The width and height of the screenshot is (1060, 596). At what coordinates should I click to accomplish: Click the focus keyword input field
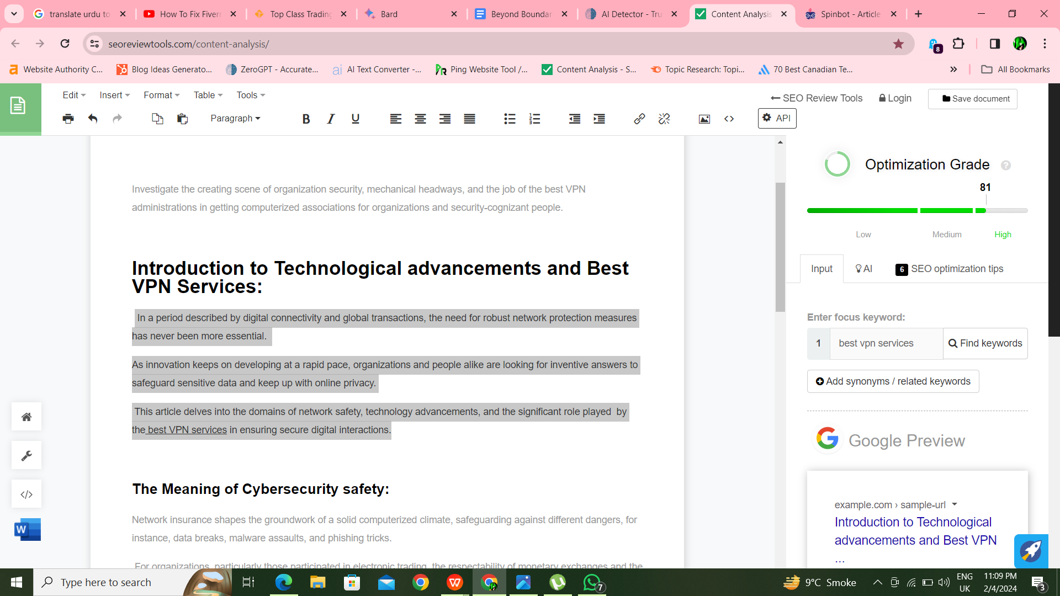coord(886,343)
